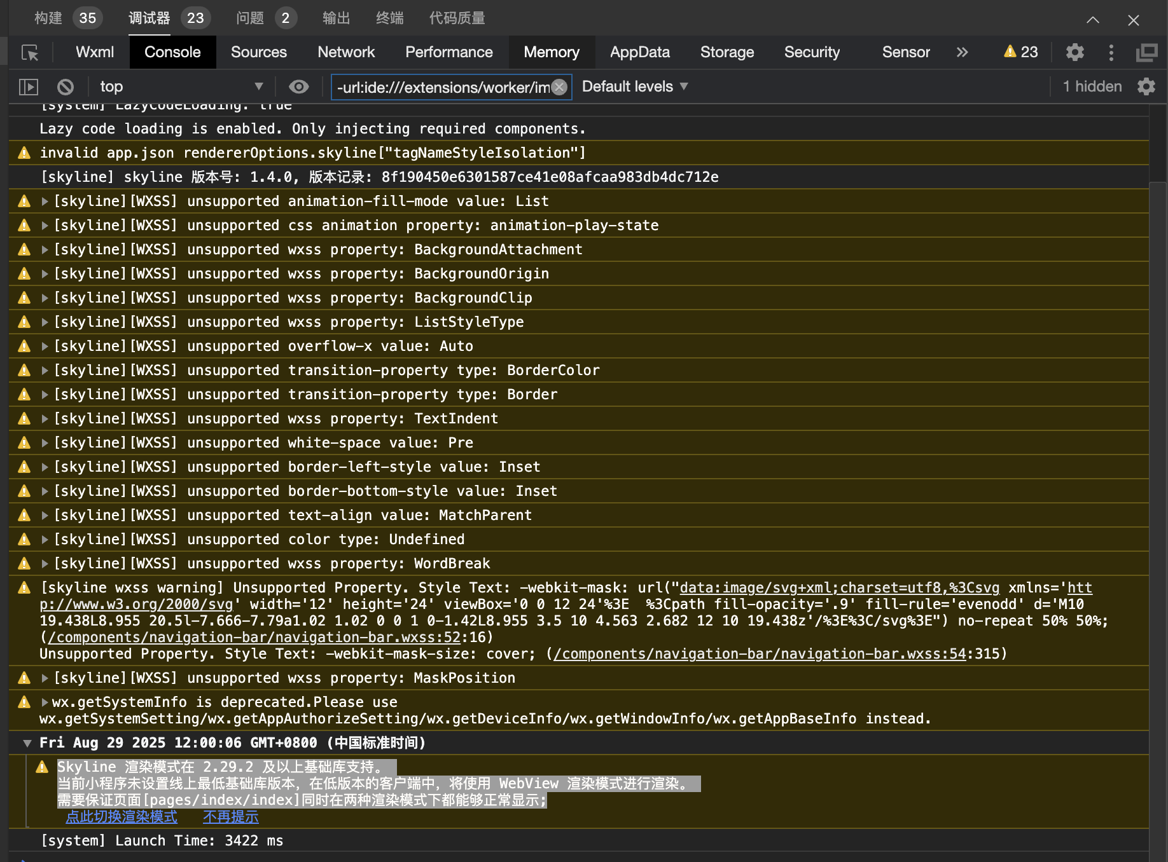
Task: Click the data:image/svg+xml URL link
Action: [x=840, y=588]
